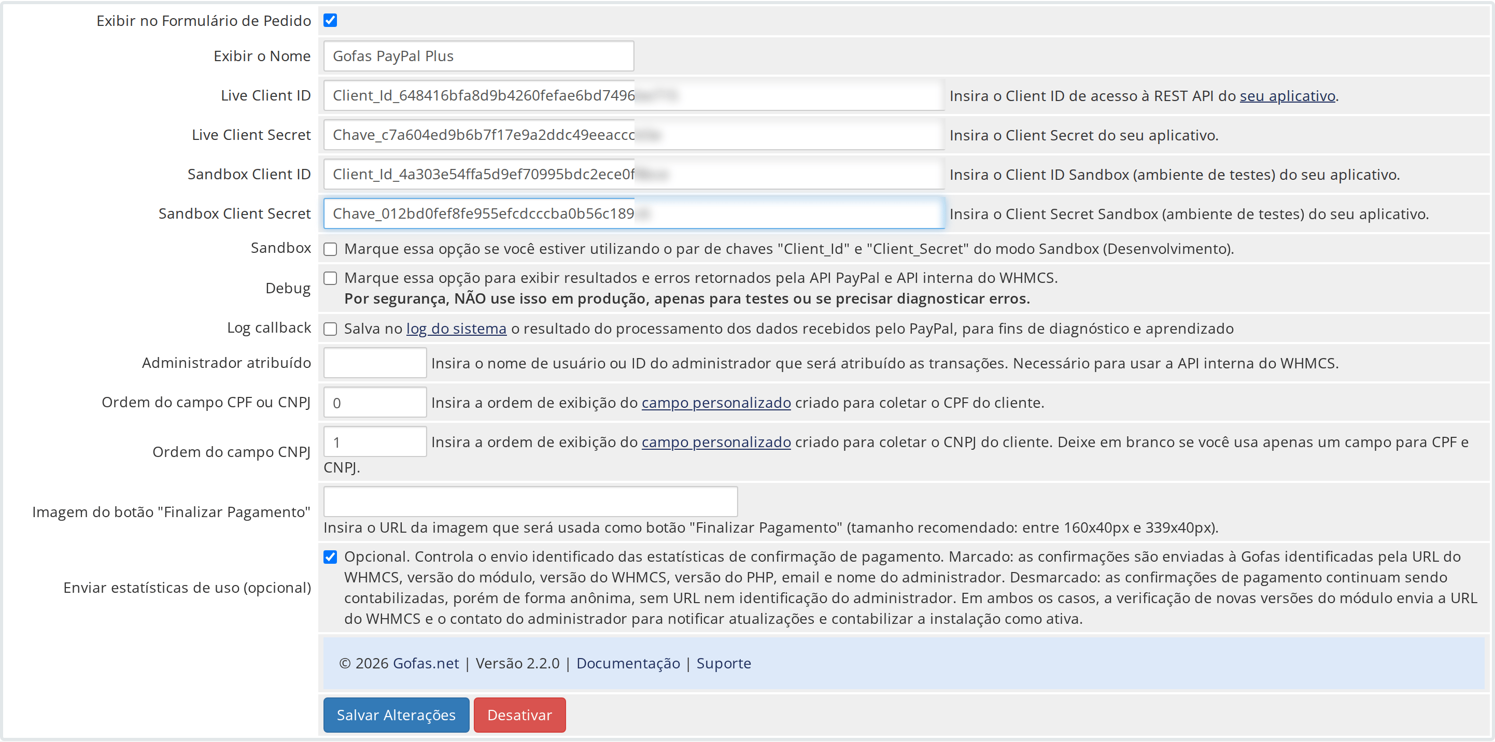Focus the Ordem do campo CPF ou CNPJ field
This screenshot has width=1495, height=742.
[x=375, y=403]
